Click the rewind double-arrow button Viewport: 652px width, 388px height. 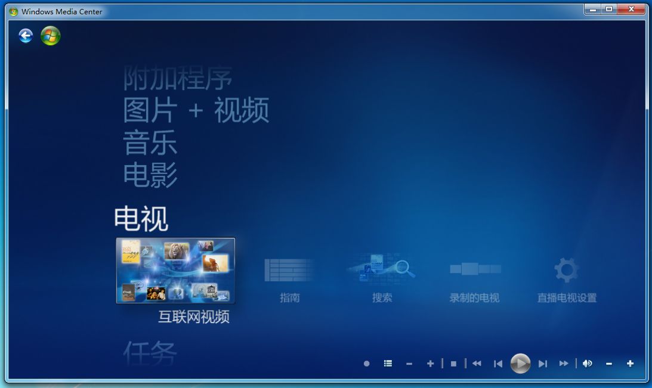coord(477,364)
